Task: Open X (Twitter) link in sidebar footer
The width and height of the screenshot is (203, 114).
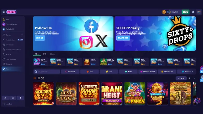Action: [x=5, y=98]
